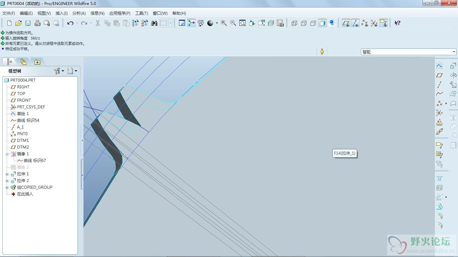Switch to no hidden display
The width and height of the screenshot is (458, 257).
[x=313, y=23]
